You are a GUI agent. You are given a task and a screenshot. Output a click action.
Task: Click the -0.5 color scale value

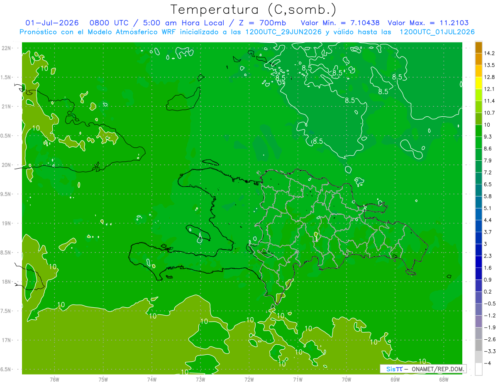point(490,304)
